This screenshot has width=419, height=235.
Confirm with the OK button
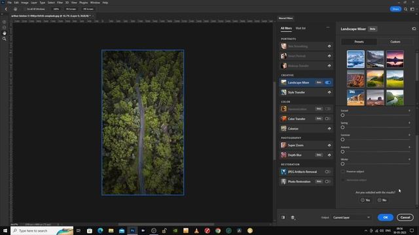386,217
